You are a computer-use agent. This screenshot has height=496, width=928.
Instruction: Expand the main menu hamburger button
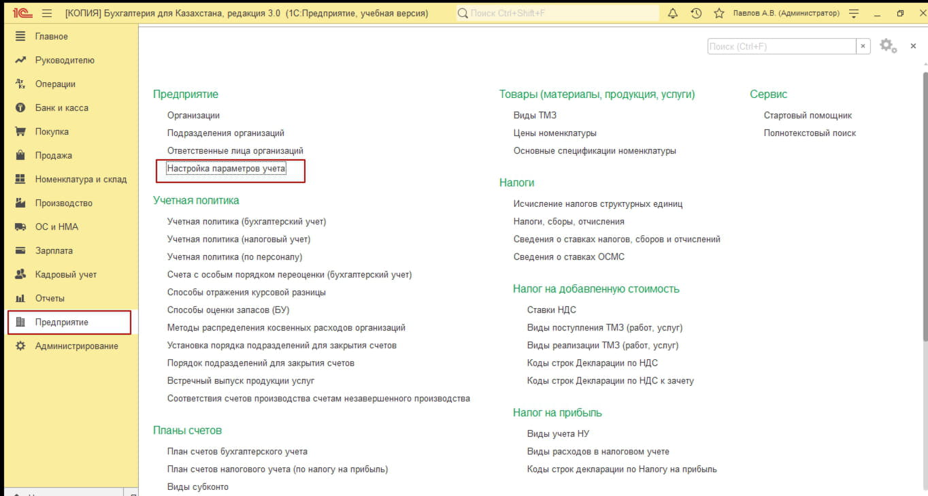click(47, 14)
